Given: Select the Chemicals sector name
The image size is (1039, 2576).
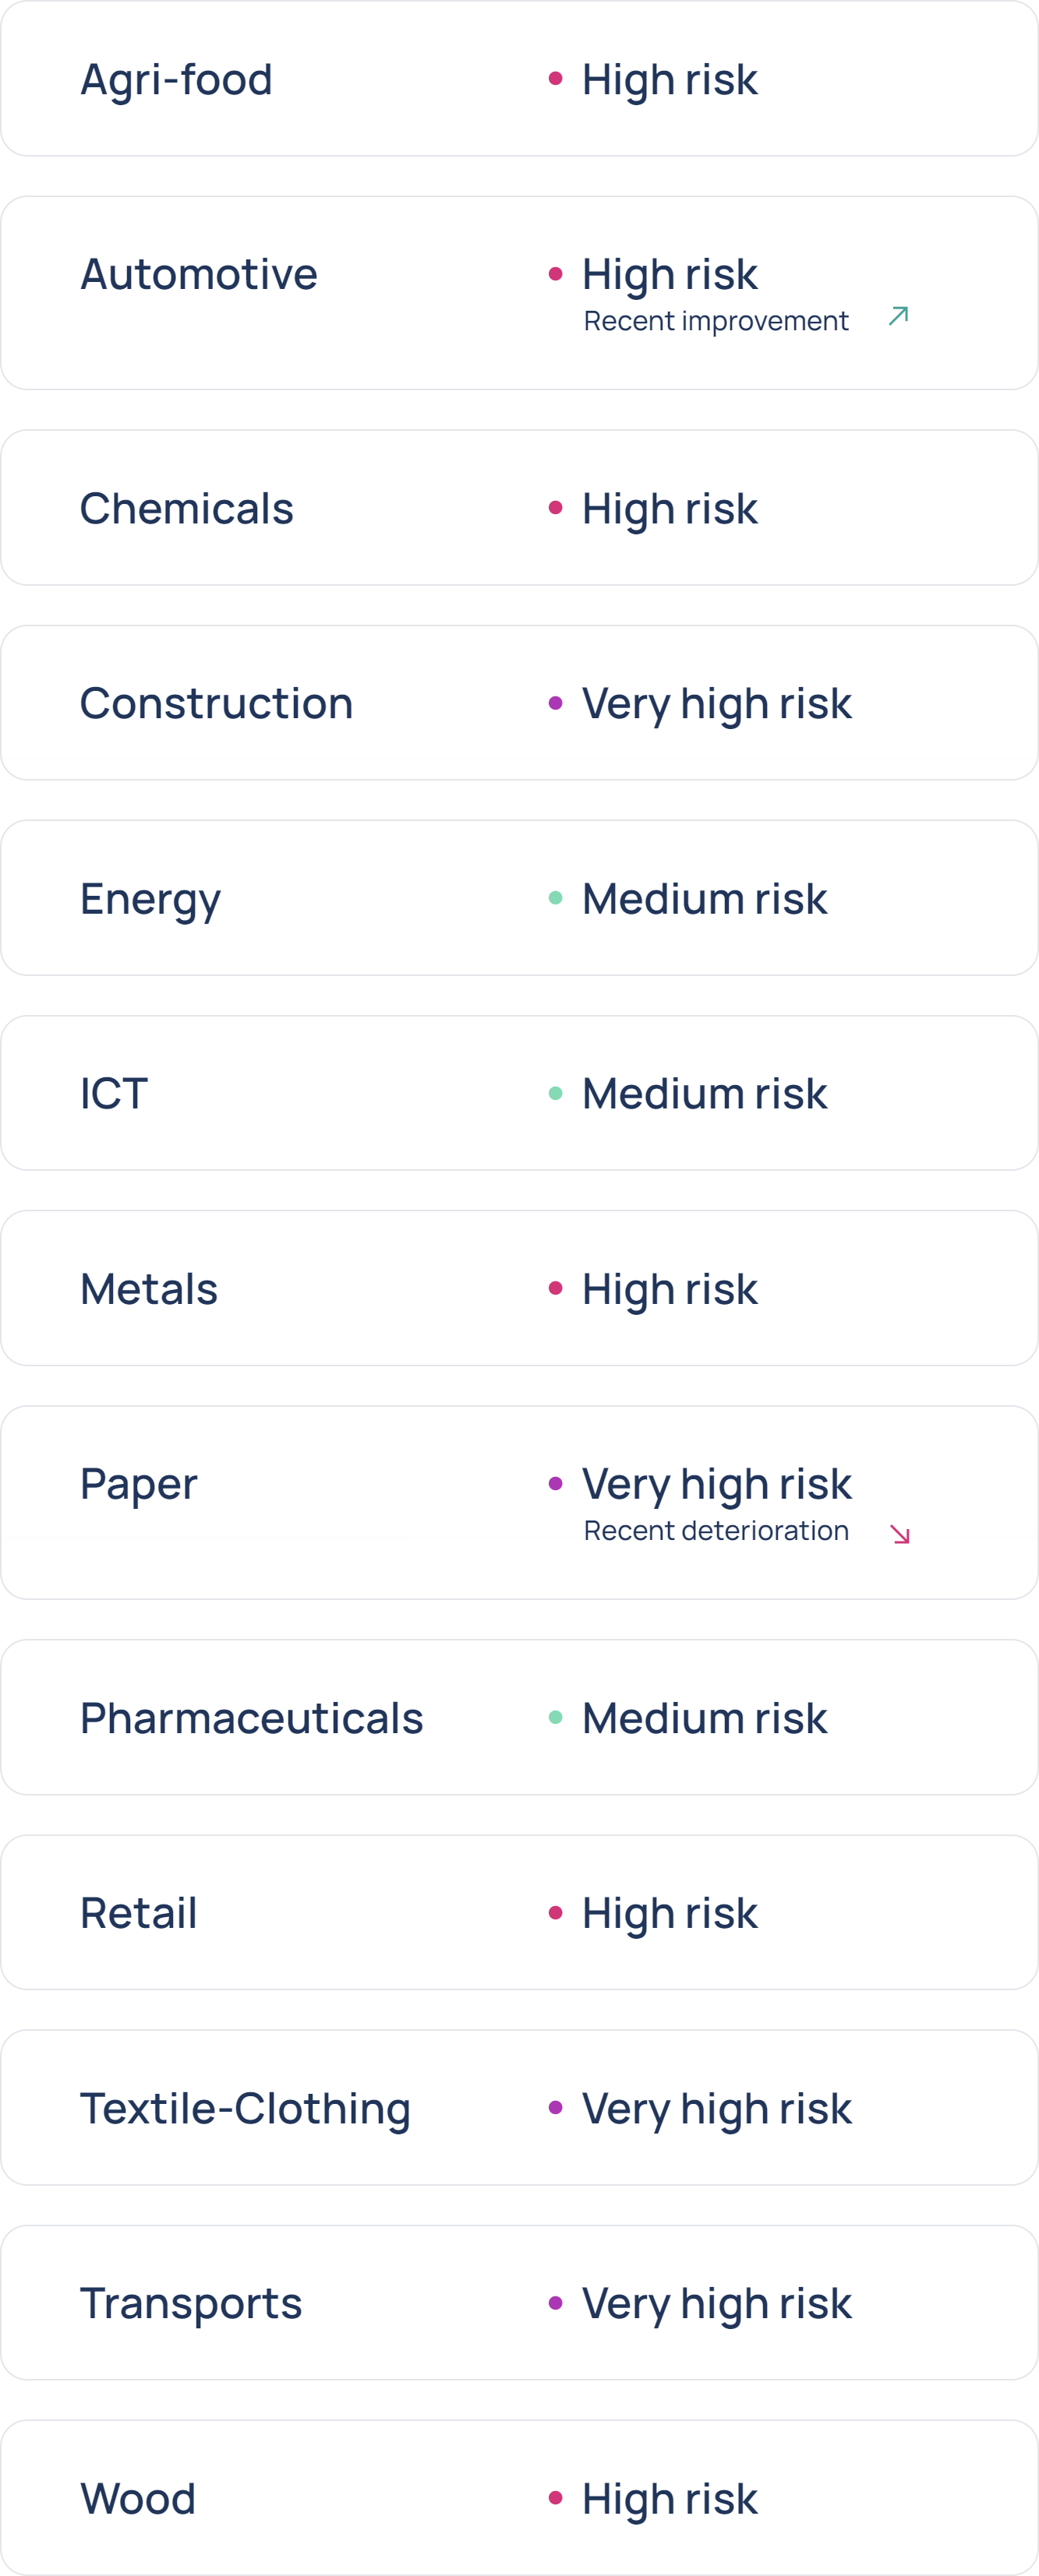Looking at the screenshot, I should (x=186, y=508).
